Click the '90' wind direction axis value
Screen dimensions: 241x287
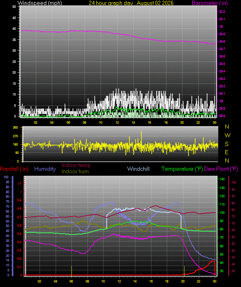coord(17,153)
